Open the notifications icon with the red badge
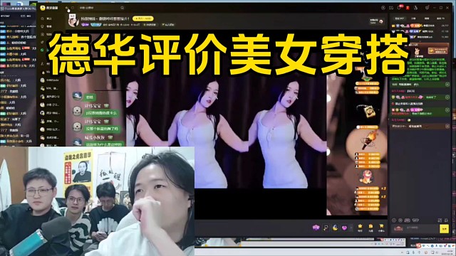Image resolution: width=456 pixels, height=256 pixels. (400, 8)
